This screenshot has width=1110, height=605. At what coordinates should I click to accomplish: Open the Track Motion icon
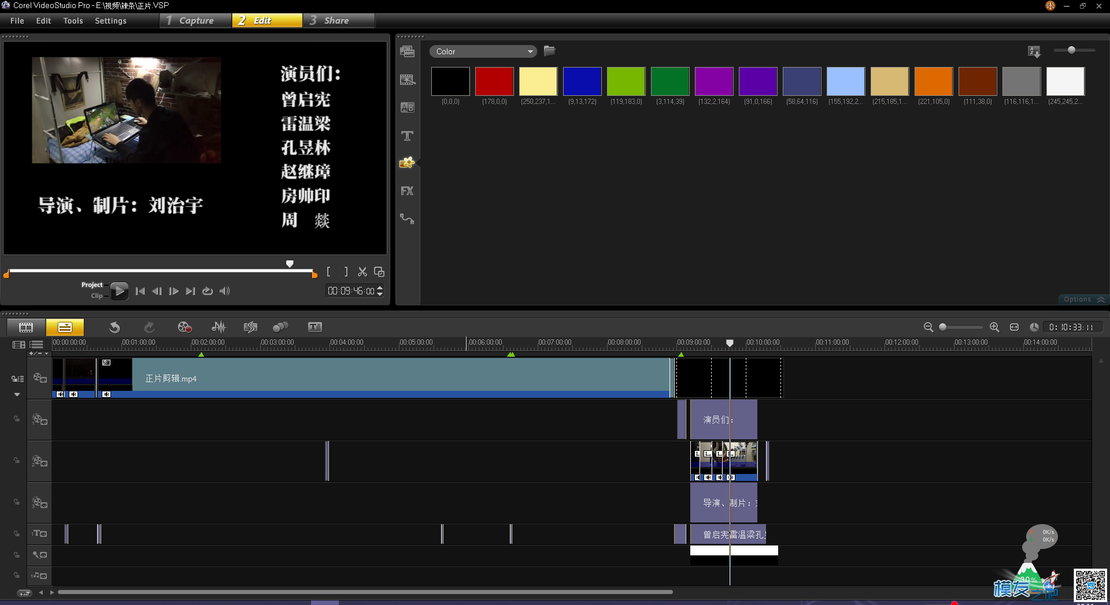click(280, 327)
